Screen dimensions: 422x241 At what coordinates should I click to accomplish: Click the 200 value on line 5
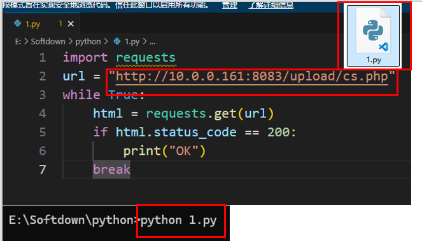click(x=278, y=132)
